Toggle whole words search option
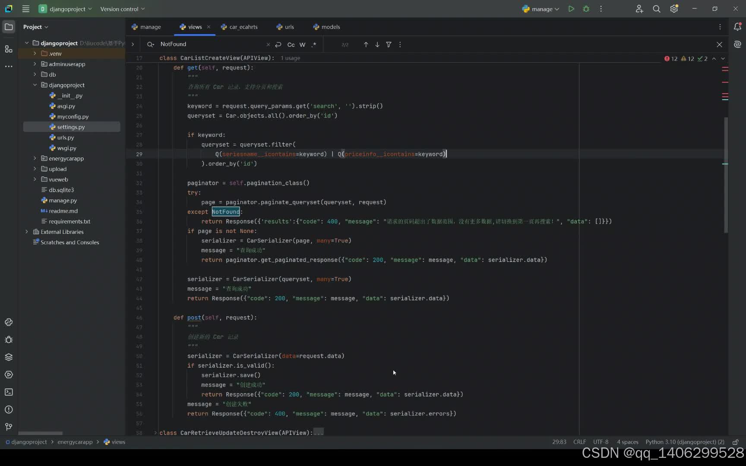Image resolution: width=746 pixels, height=466 pixels. [302, 44]
